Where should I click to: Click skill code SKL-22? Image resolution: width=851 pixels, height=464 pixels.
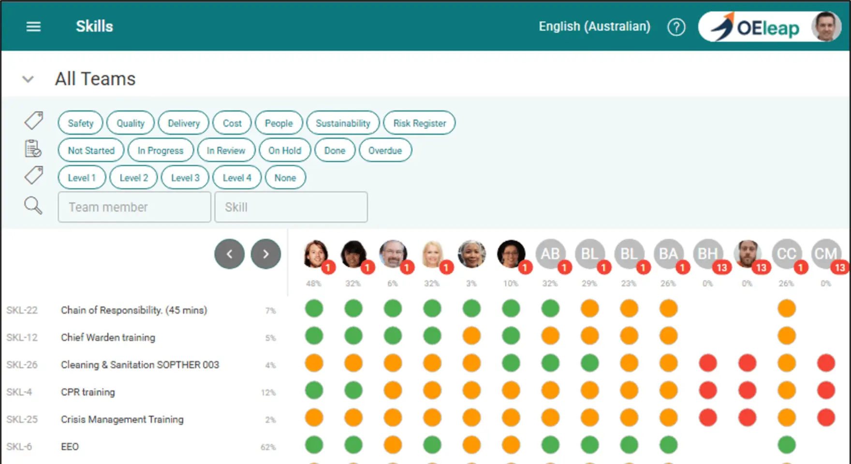pos(22,310)
